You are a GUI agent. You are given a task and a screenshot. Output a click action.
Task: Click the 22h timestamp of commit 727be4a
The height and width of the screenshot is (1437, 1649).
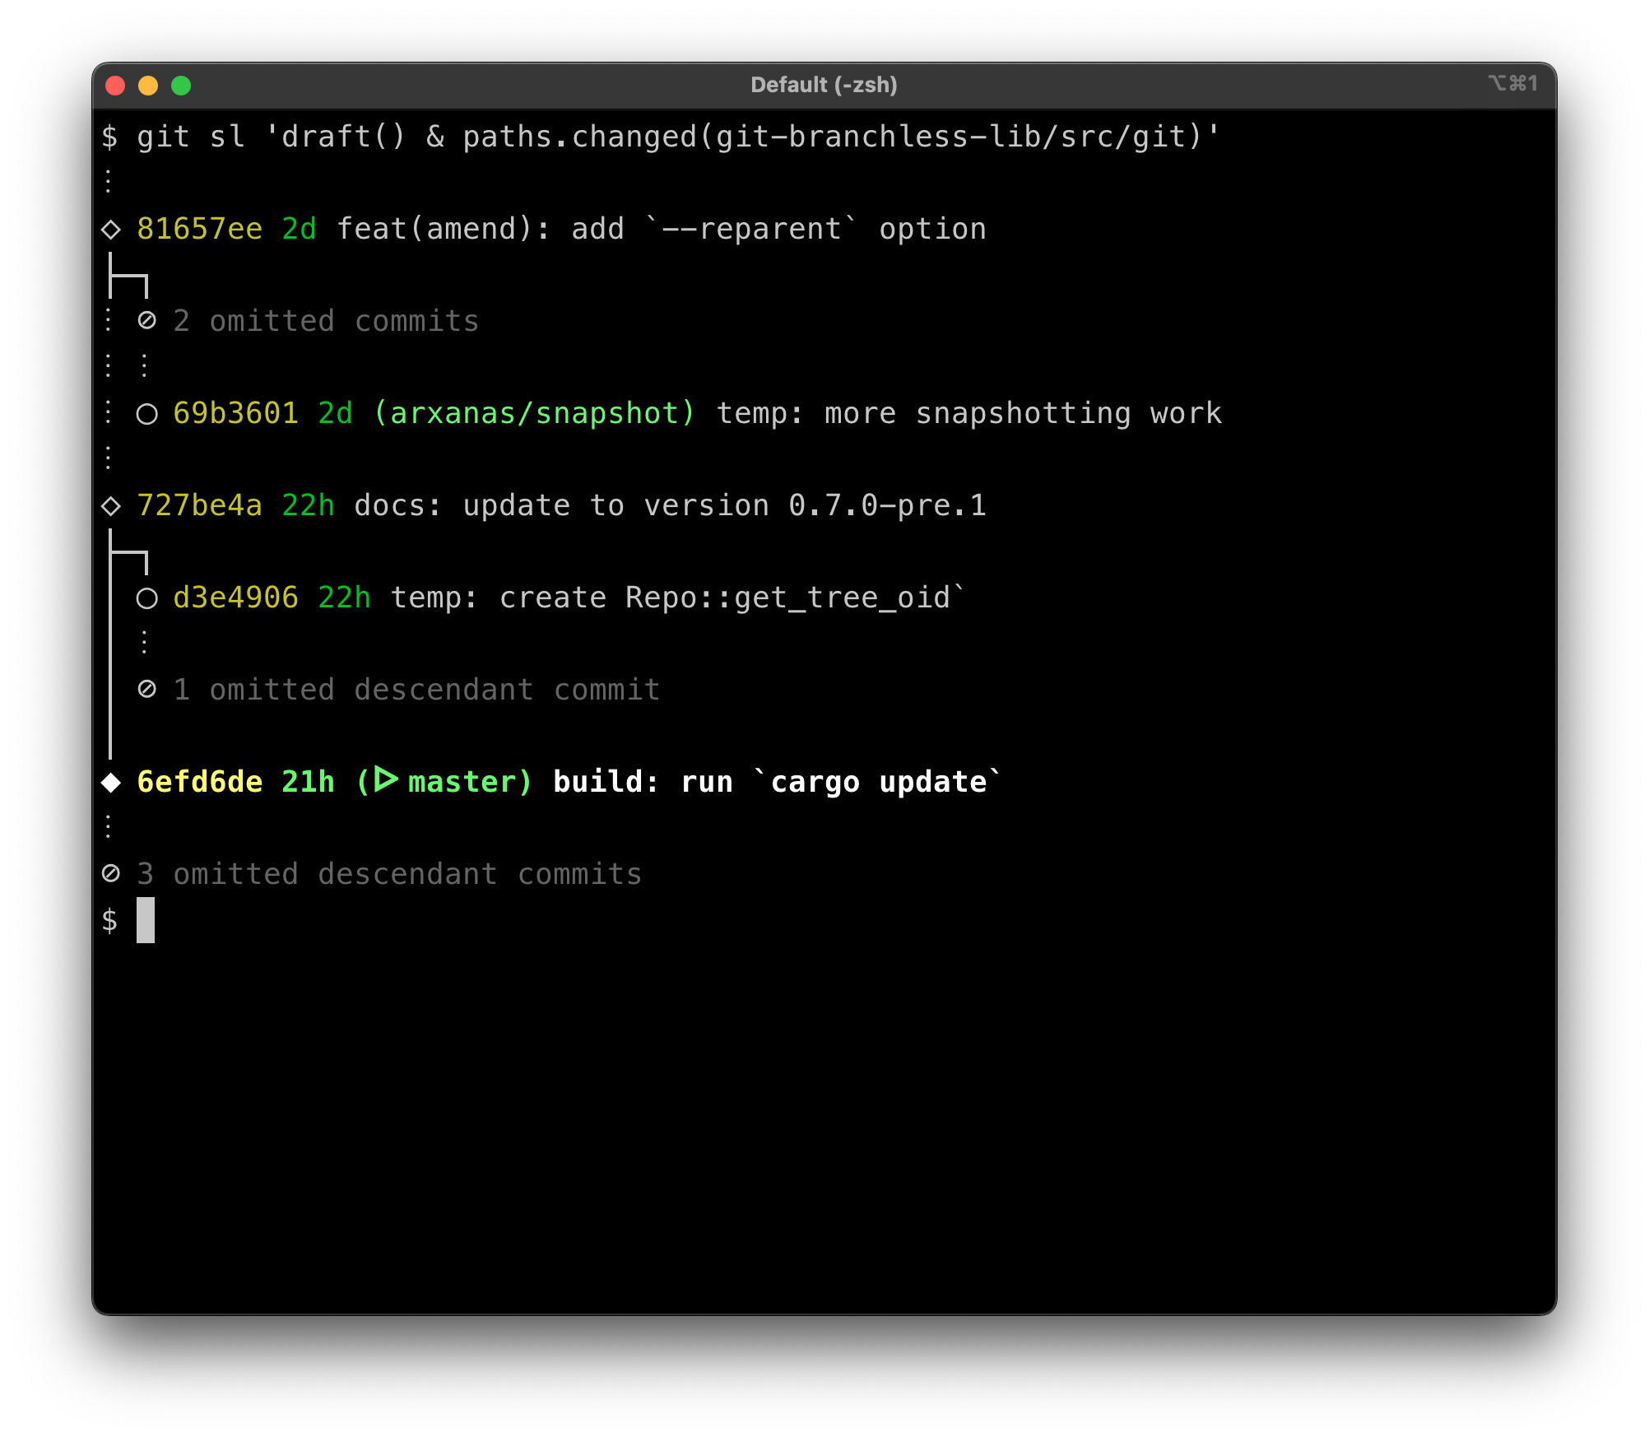pyautogui.click(x=309, y=505)
